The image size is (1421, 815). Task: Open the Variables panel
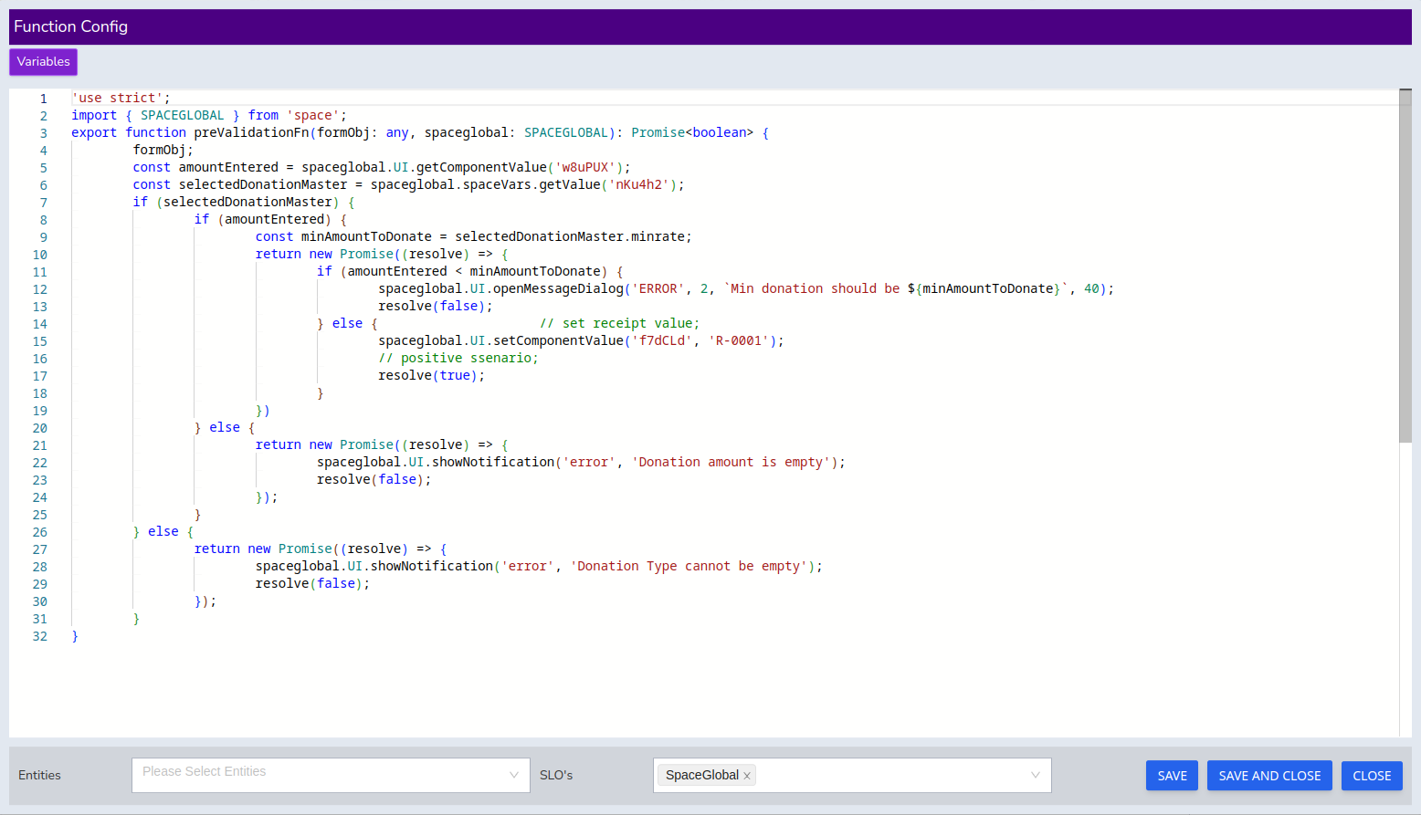(x=43, y=62)
